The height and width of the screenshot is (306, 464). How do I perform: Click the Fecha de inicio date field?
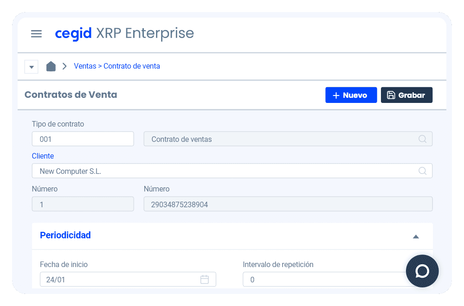(121, 280)
